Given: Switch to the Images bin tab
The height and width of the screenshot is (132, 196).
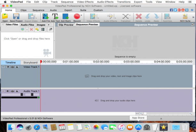Looking at the screenshot, I should pos(41,25).
